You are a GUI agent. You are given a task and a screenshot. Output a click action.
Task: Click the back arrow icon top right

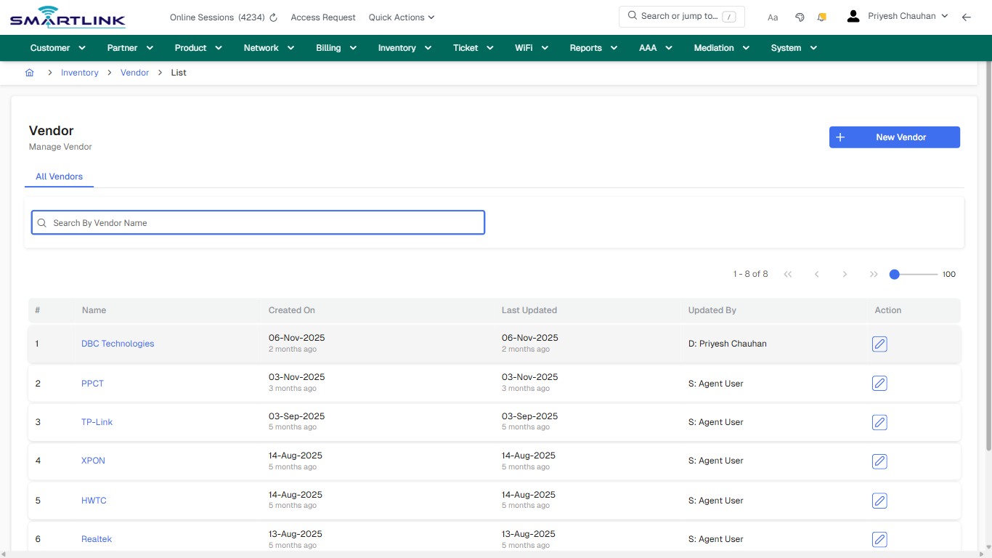967,17
